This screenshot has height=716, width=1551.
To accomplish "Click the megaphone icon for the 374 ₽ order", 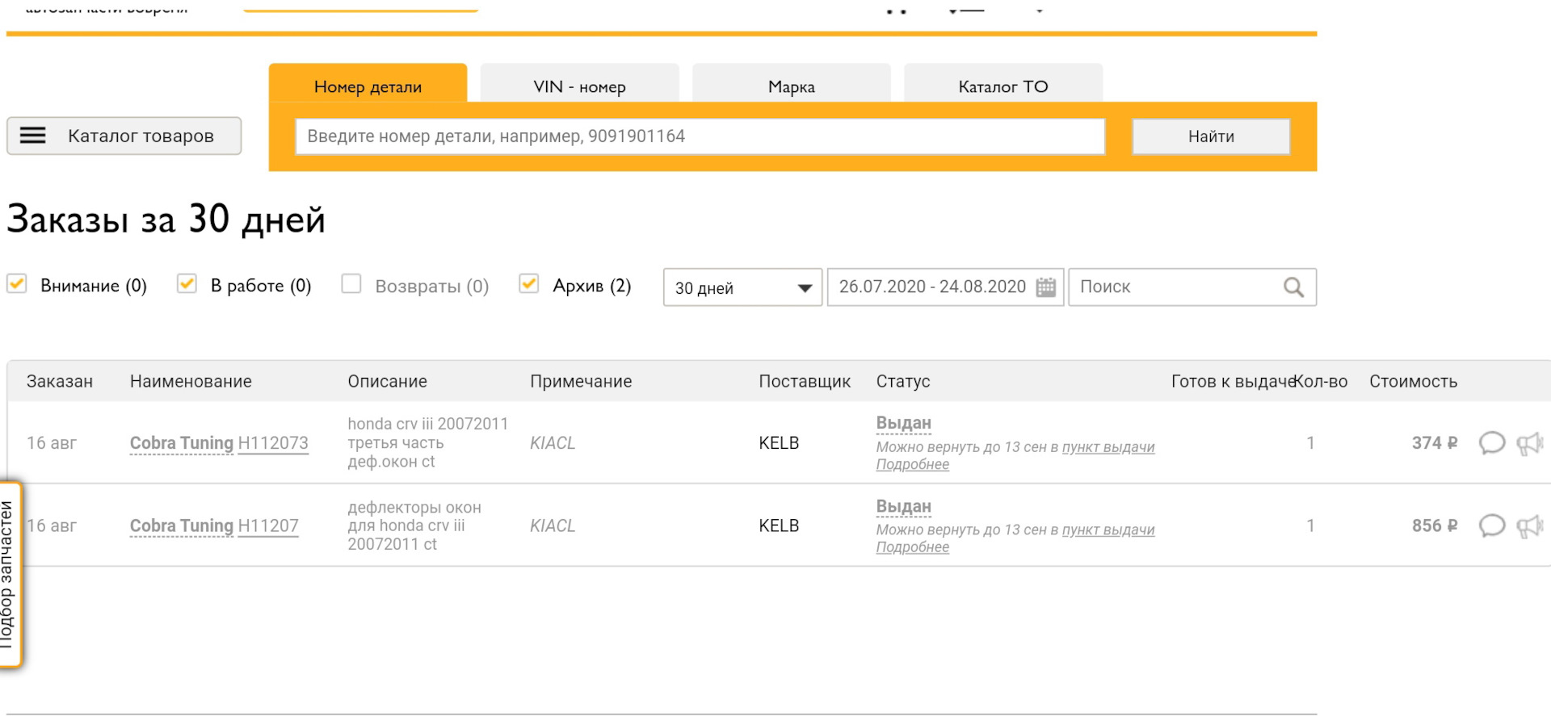I will tap(1530, 443).
